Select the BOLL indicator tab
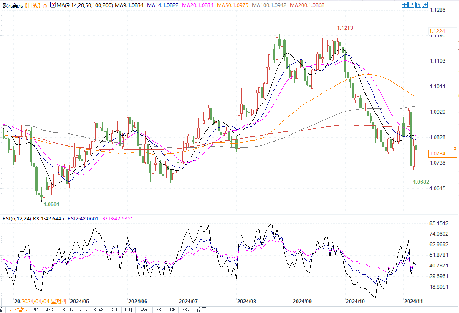The width and height of the screenshot is (459, 313). click(x=67, y=310)
